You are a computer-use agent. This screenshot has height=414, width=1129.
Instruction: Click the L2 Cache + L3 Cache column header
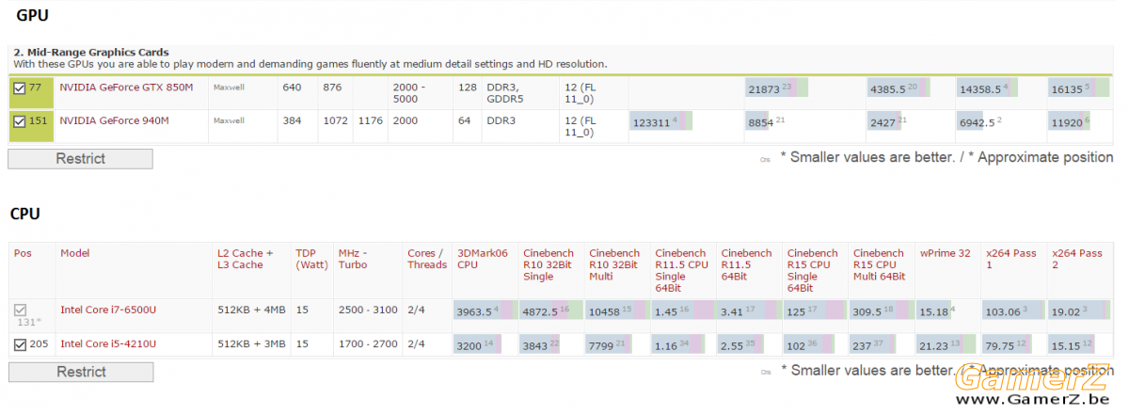[246, 259]
